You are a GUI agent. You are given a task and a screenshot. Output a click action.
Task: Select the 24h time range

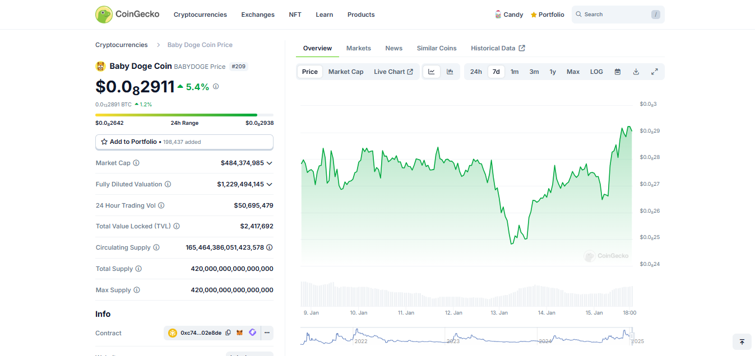click(x=476, y=72)
